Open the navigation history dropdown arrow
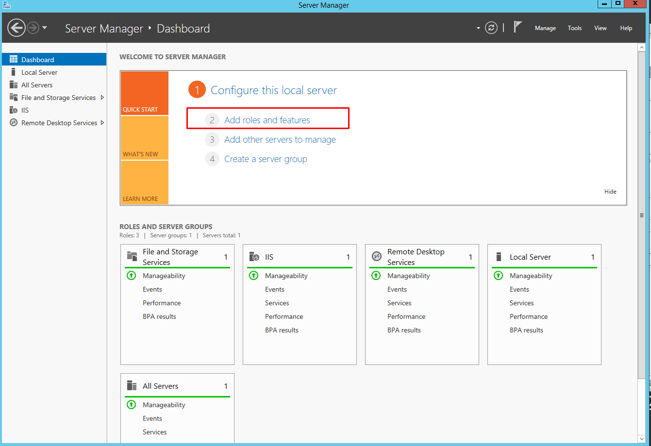Screen dimensions: 651x446 point(45,28)
